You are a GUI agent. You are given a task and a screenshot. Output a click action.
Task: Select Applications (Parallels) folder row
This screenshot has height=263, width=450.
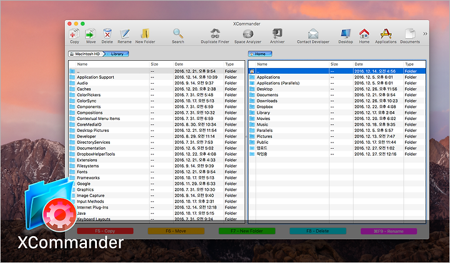337,83
